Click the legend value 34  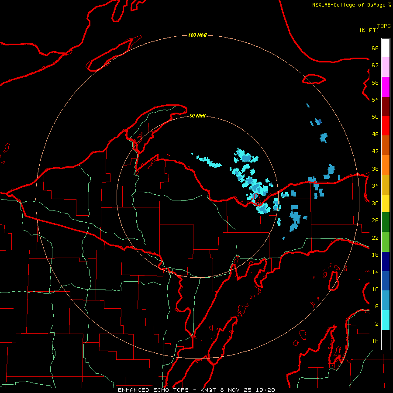(375, 186)
